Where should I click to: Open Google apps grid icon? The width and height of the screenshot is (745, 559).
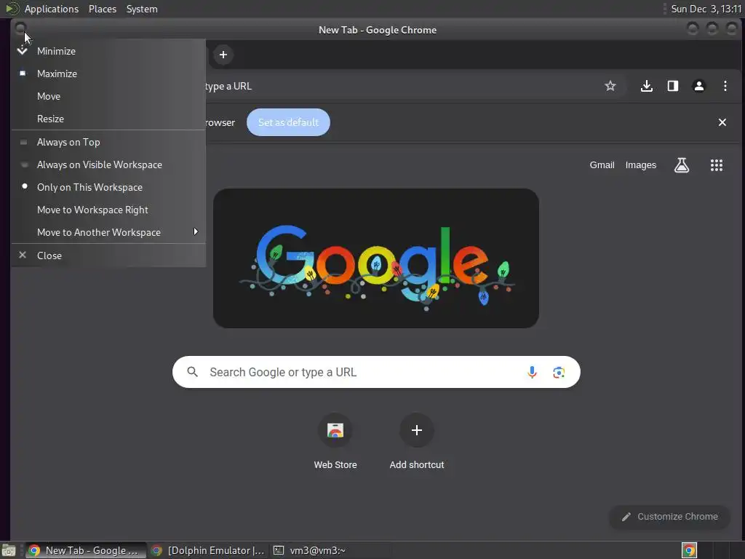716,165
